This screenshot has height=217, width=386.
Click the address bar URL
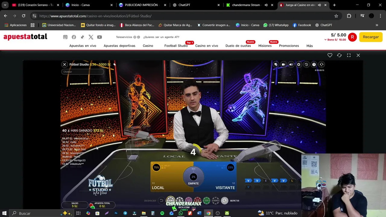[x=95, y=16]
